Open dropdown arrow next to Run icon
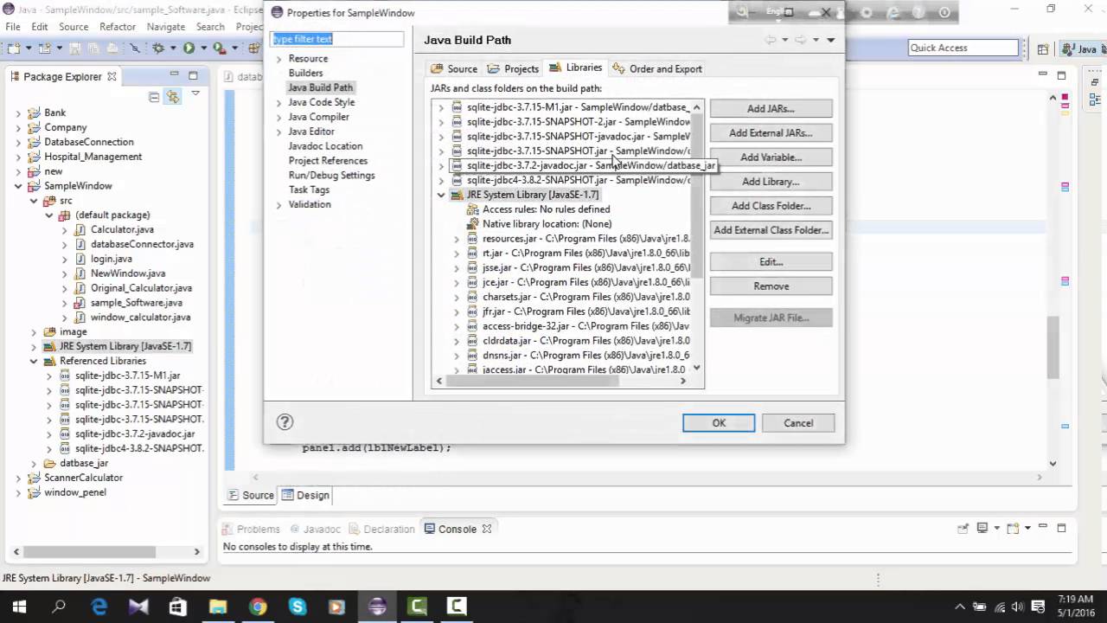The width and height of the screenshot is (1107, 623). point(203,48)
